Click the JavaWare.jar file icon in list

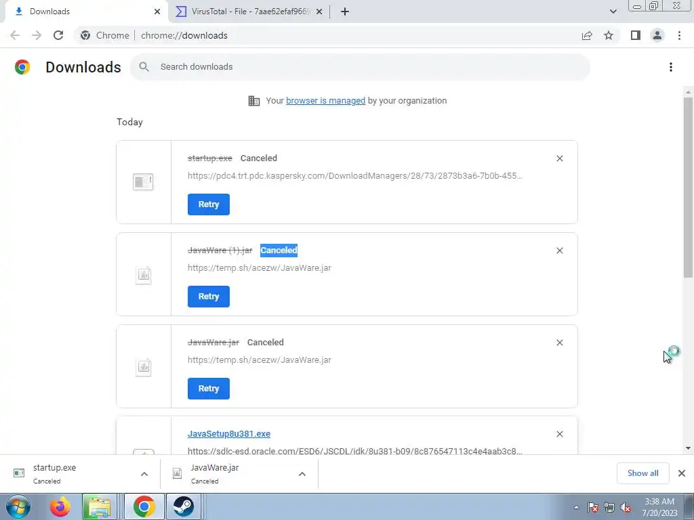pyautogui.click(x=144, y=366)
